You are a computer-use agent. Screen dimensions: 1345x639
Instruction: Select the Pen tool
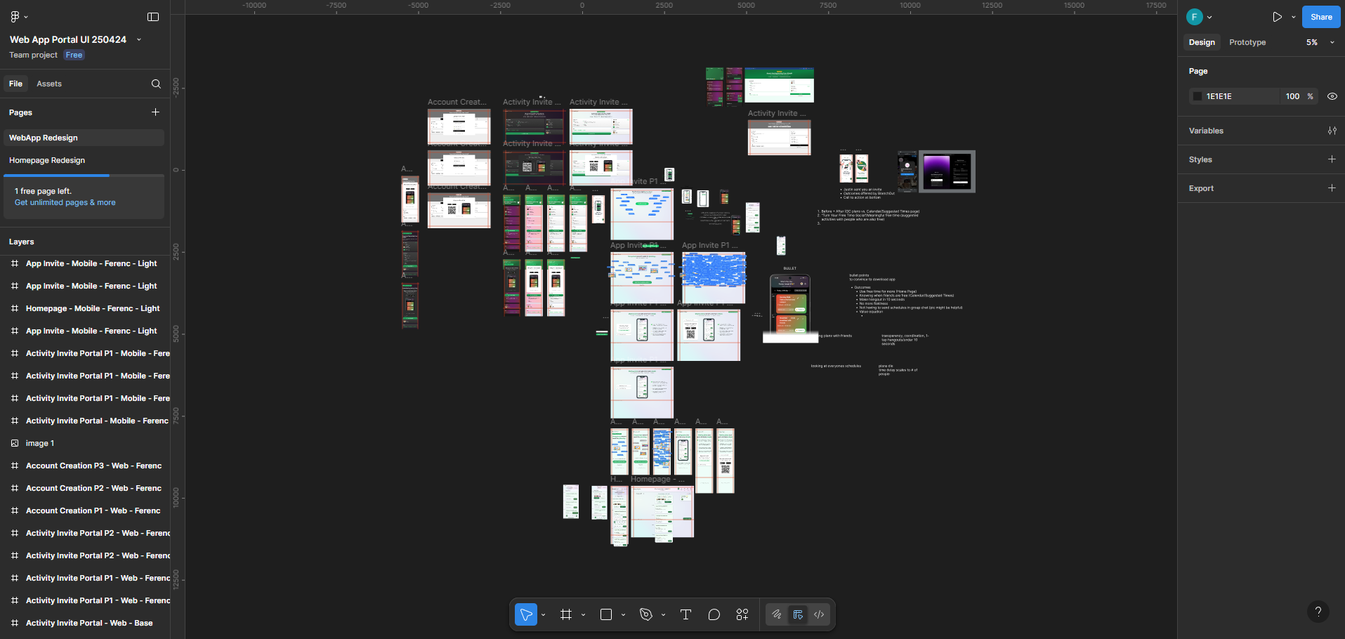646,614
